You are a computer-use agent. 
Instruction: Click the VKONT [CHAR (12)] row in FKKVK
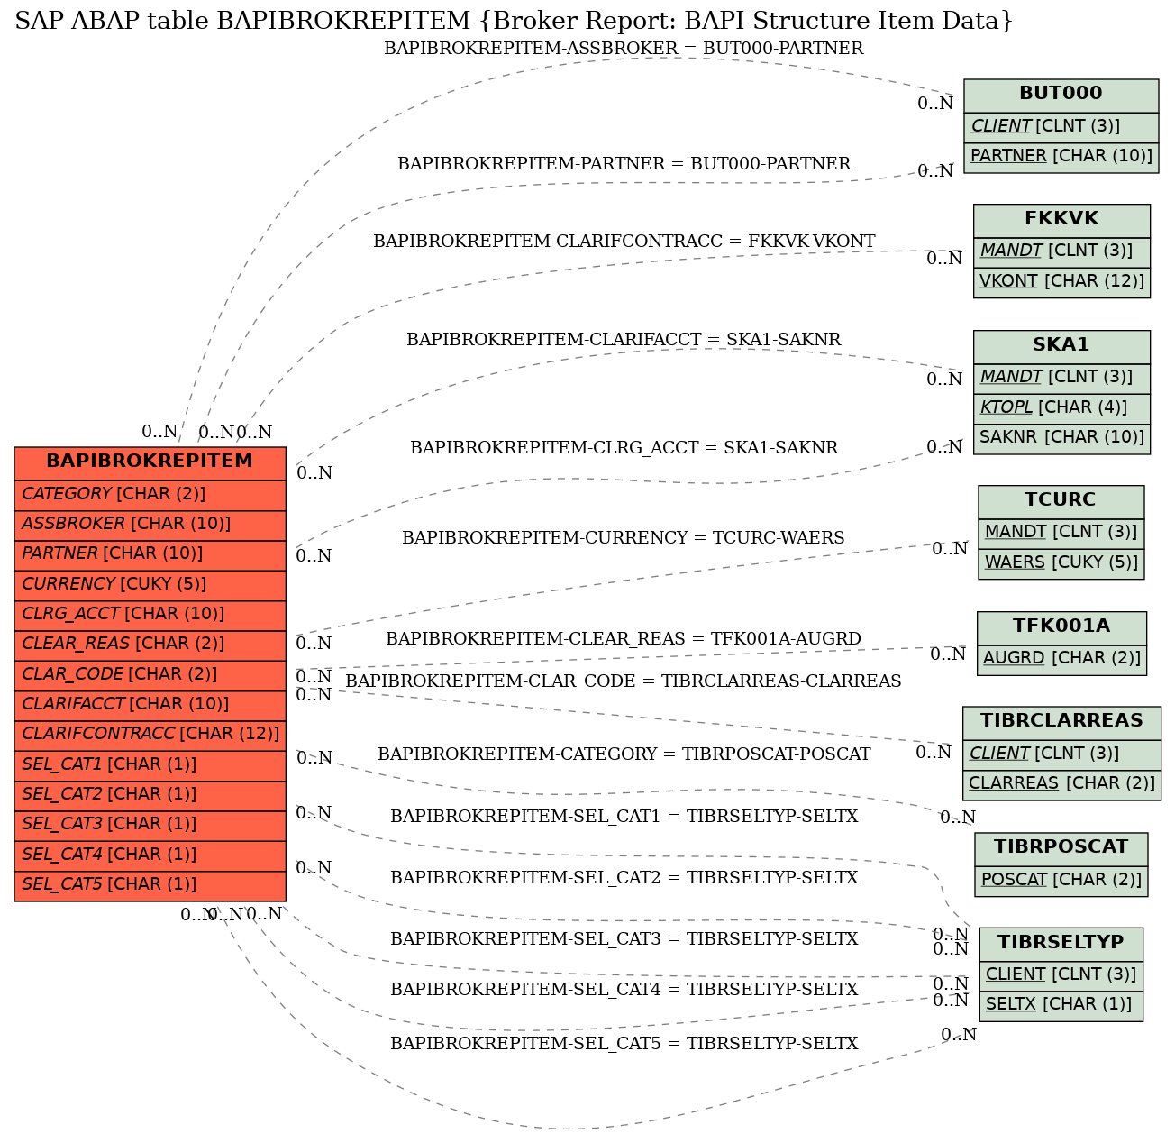pyautogui.click(x=1061, y=282)
